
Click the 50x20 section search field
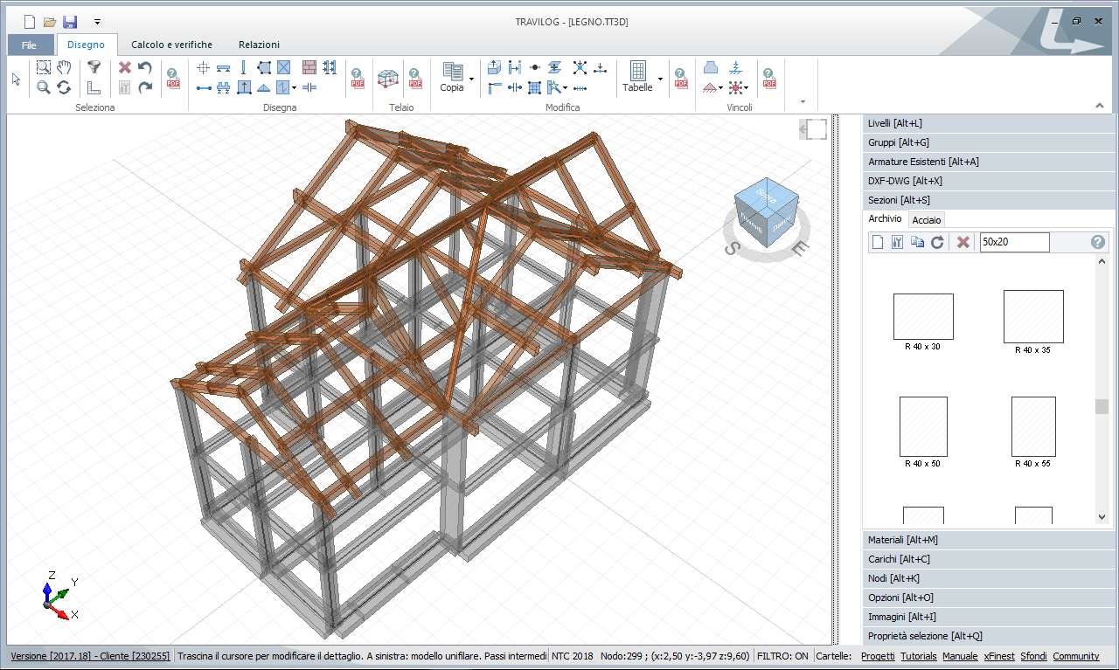pos(1013,242)
